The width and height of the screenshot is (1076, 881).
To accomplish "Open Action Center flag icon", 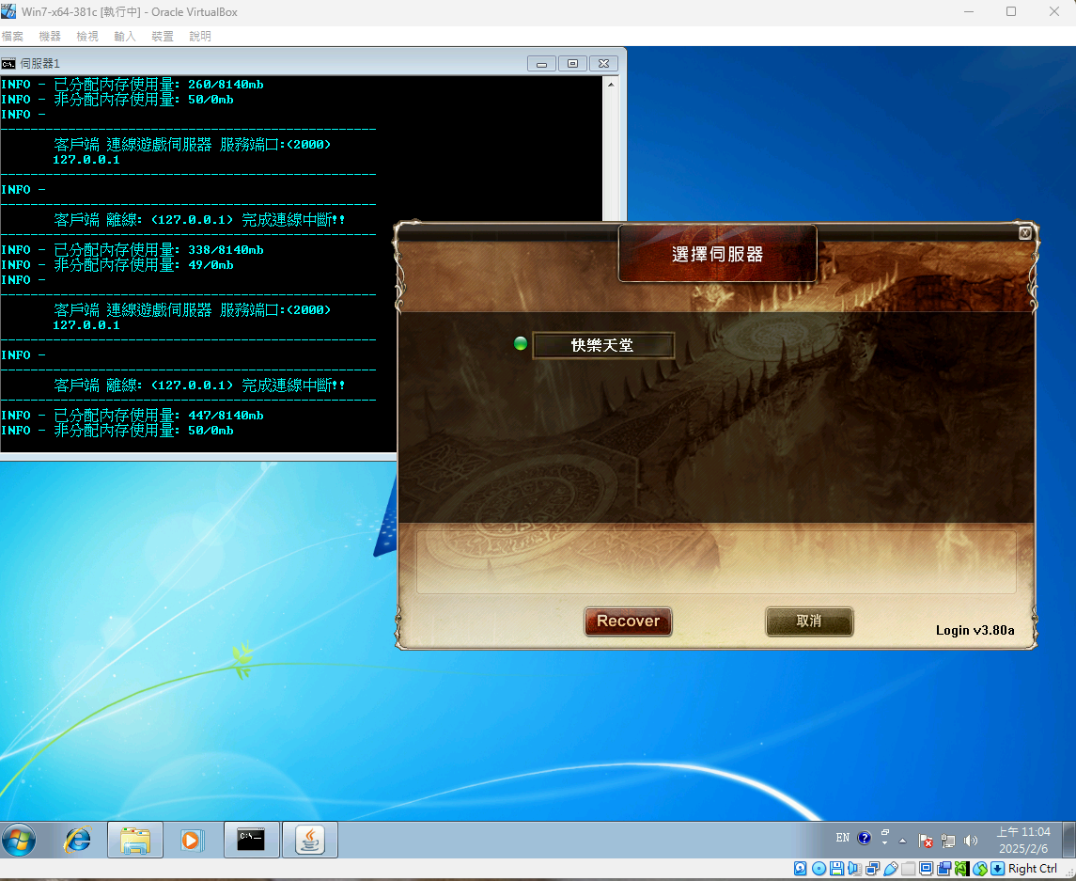I will point(926,841).
